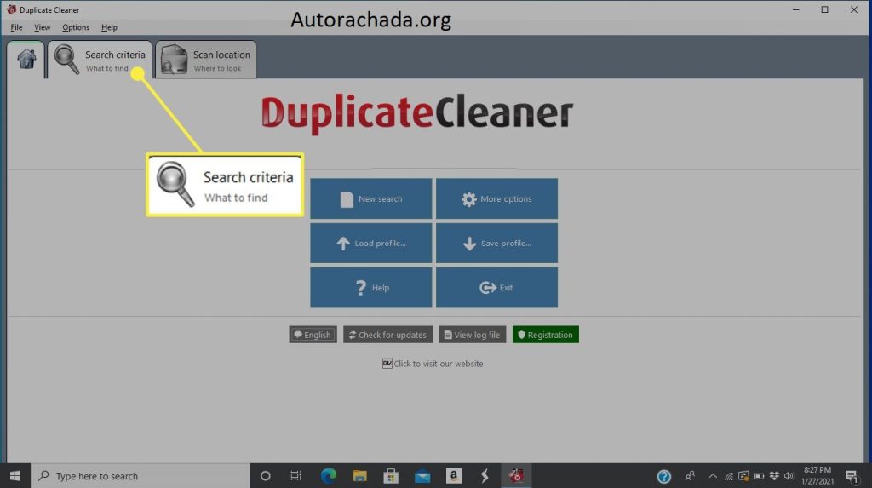The width and height of the screenshot is (872, 488).
Task: Switch to the Search criteria tab
Action: pyautogui.click(x=100, y=60)
